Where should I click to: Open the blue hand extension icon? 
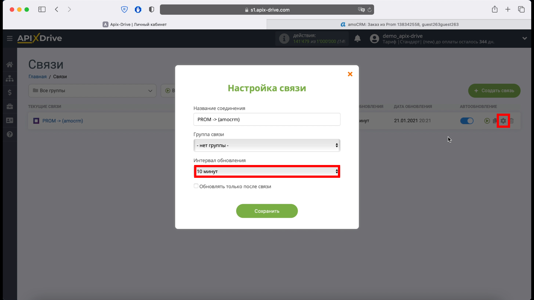pyautogui.click(x=138, y=9)
